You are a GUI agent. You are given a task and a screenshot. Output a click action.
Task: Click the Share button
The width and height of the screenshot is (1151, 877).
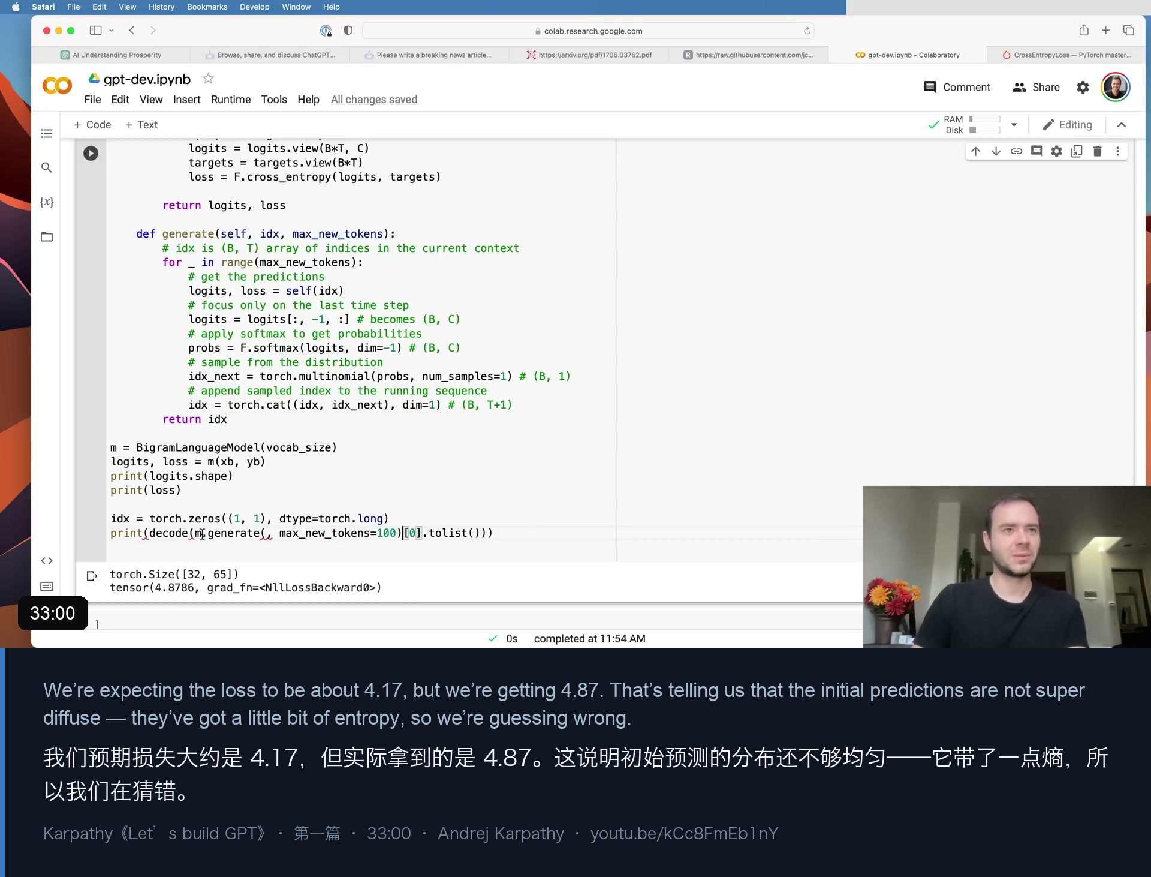point(1036,88)
